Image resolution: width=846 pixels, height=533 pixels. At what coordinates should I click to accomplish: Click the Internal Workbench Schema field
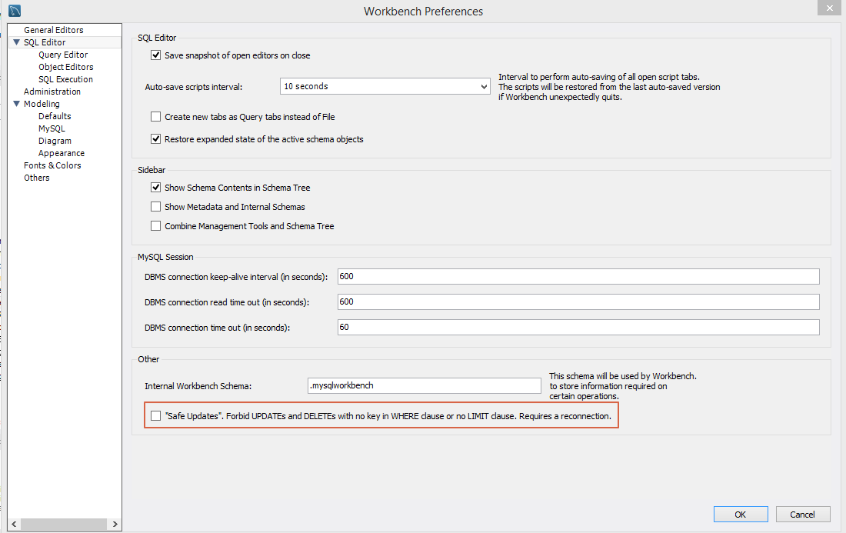pos(424,385)
